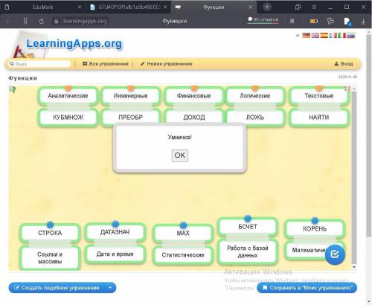This screenshot has width=372, height=305.
Task: Click the blue check-answers icon button
Action: 335,254
